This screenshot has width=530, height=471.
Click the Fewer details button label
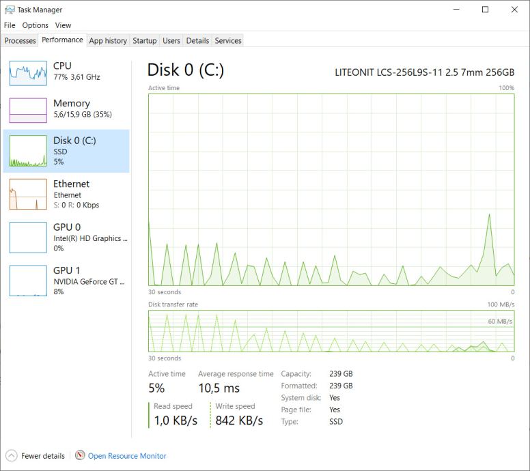point(43,456)
